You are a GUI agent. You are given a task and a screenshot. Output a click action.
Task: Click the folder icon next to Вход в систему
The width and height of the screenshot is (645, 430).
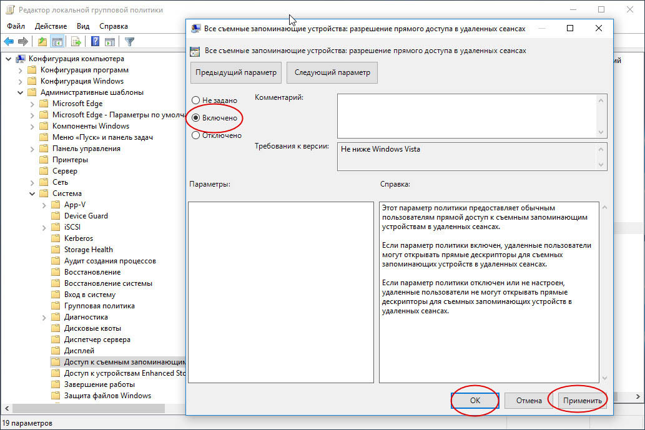pyautogui.click(x=56, y=295)
